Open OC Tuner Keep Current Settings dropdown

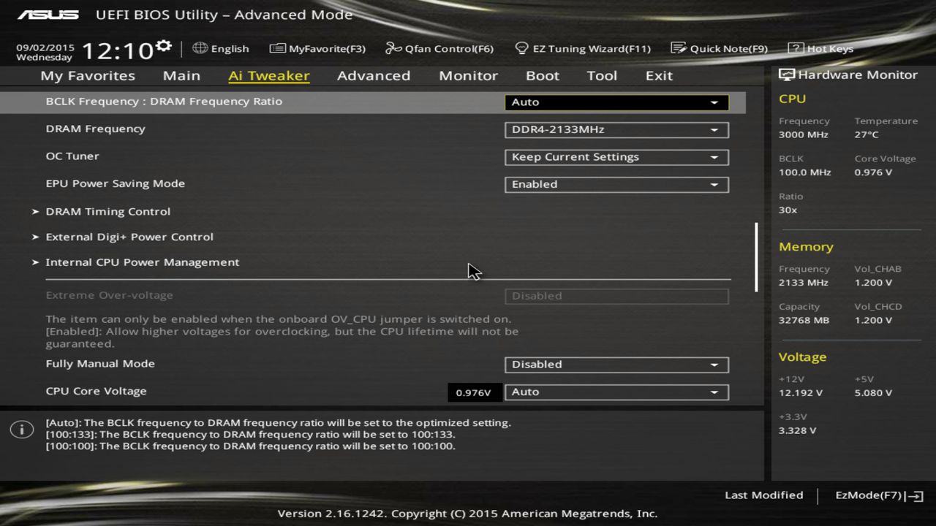click(x=616, y=157)
